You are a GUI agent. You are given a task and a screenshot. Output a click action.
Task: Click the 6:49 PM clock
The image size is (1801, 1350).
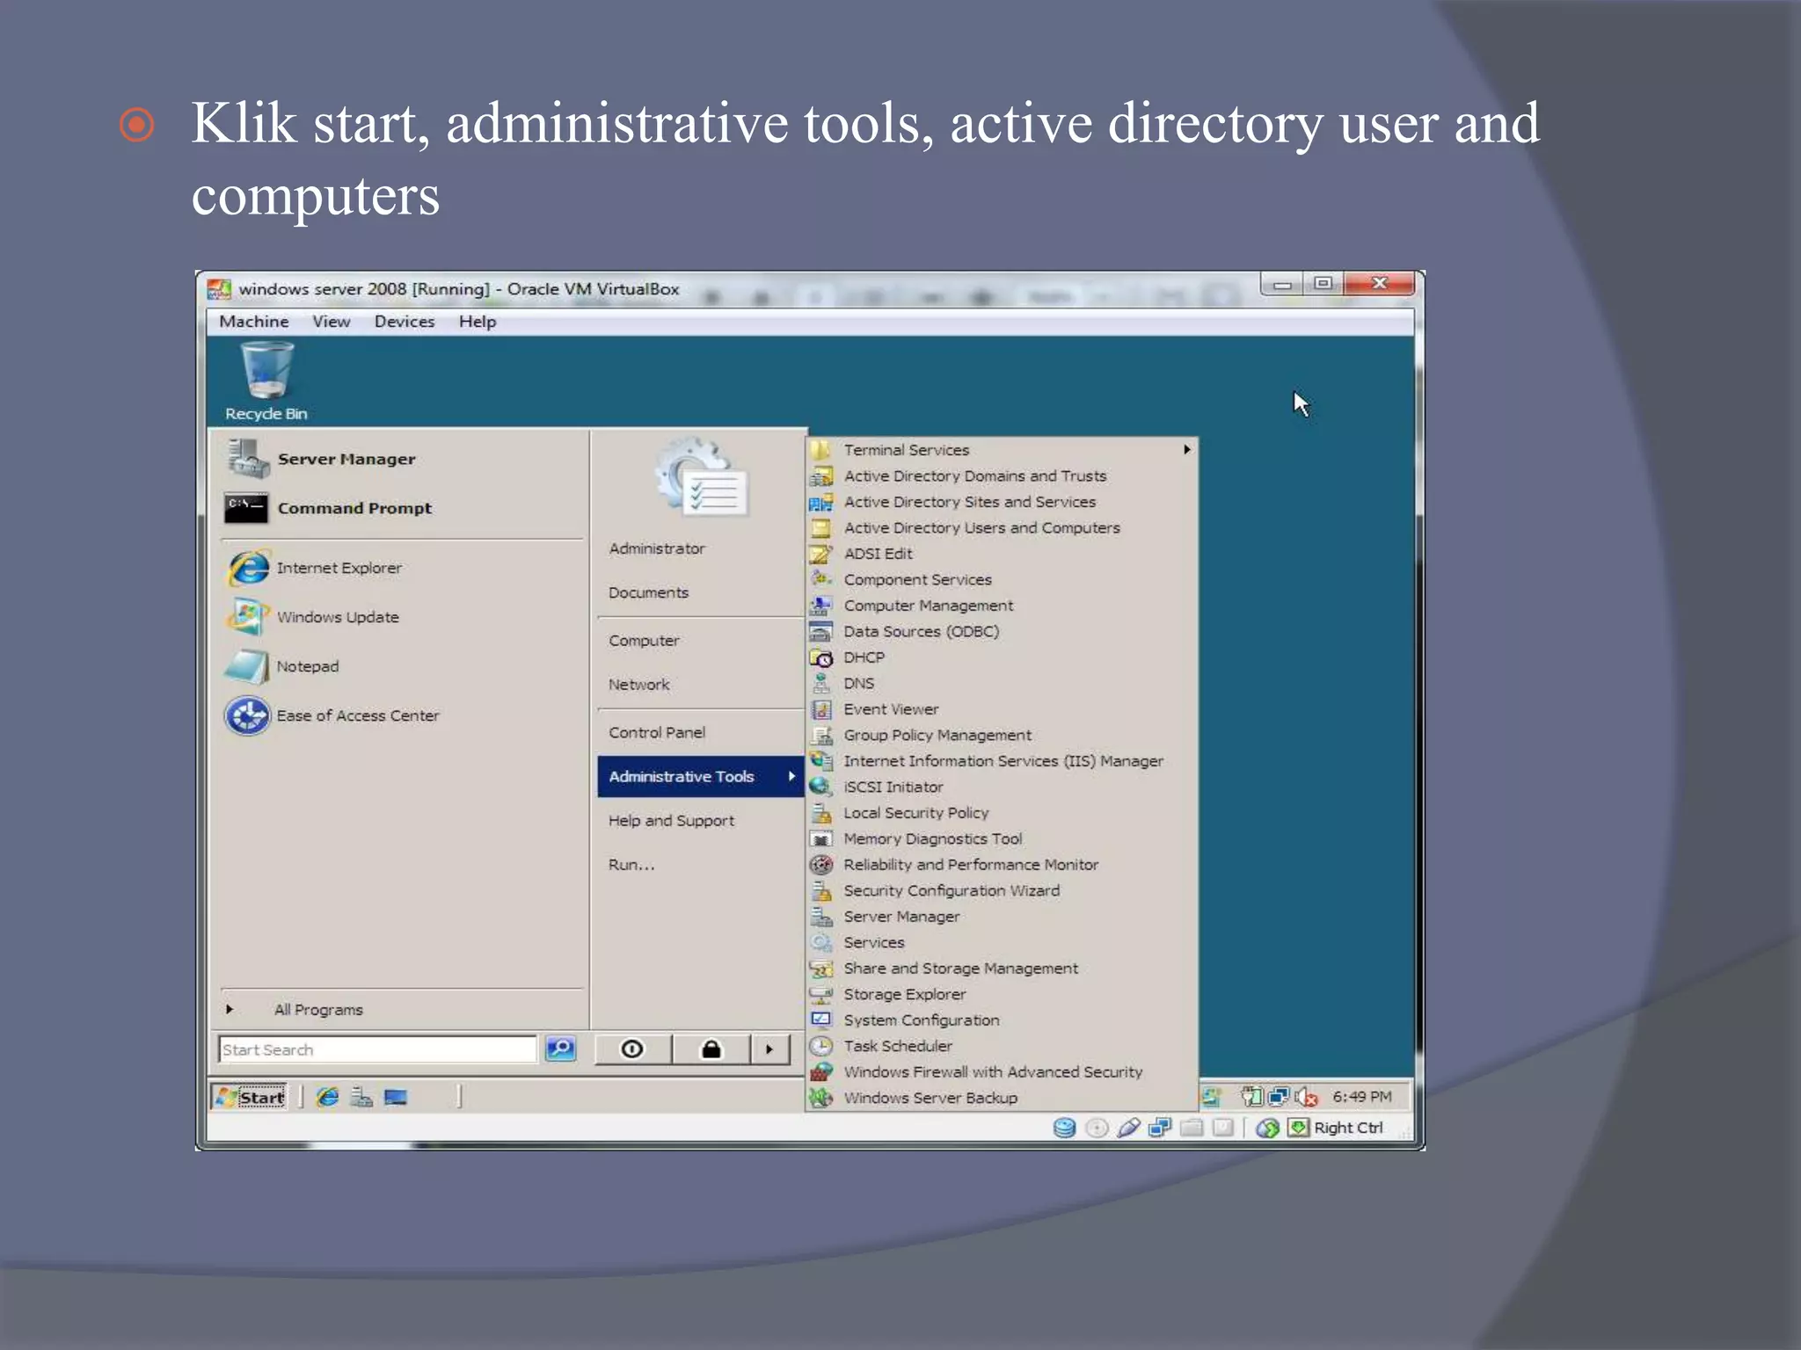click(1361, 1097)
